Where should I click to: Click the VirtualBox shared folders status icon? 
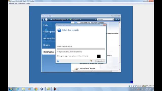click(138, 86)
